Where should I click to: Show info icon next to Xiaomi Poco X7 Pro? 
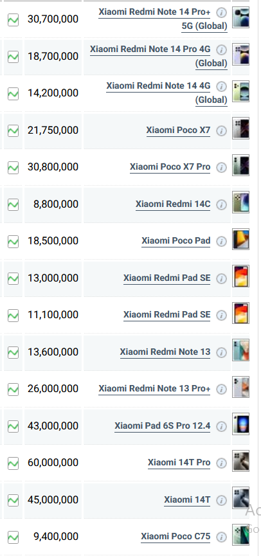(x=221, y=167)
